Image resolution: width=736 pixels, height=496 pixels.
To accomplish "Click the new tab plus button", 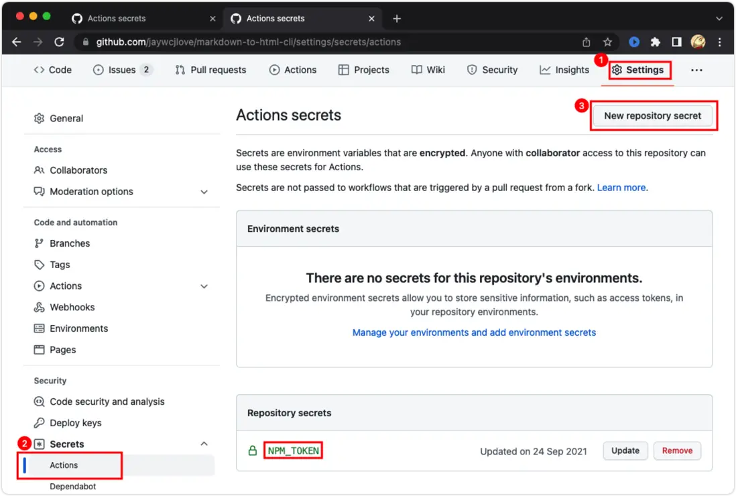I will pos(397,18).
